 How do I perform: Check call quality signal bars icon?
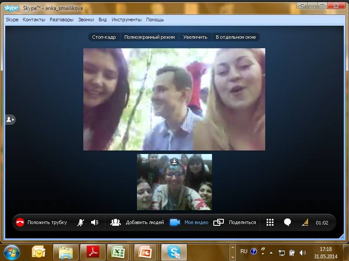click(305, 222)
